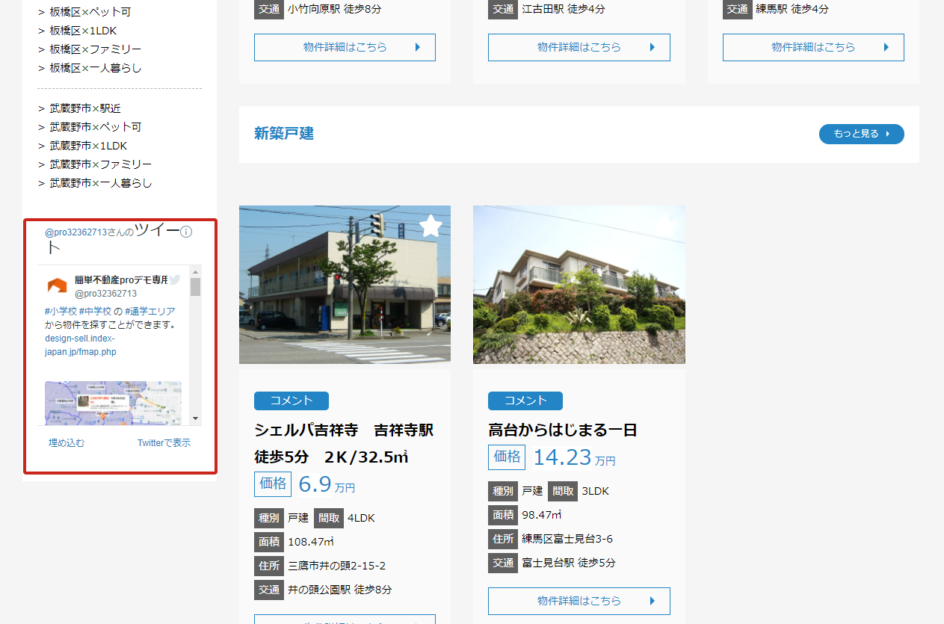
Task: Open 物件詳細はこちら for 江古田駅 listing
Action: point(579,47)
